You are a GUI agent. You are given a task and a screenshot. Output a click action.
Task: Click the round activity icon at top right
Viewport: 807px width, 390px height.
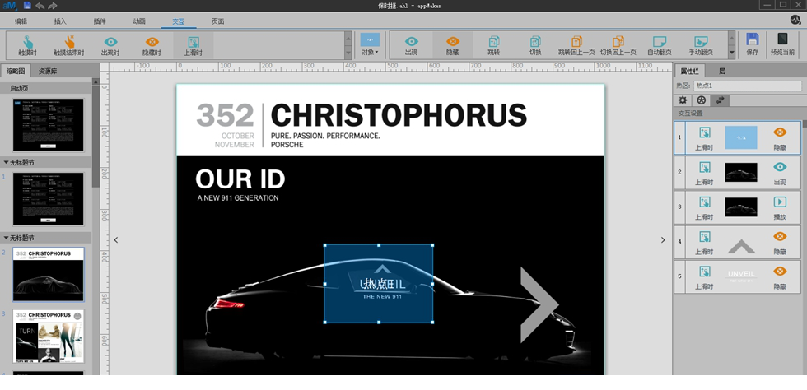coord(795,20)
